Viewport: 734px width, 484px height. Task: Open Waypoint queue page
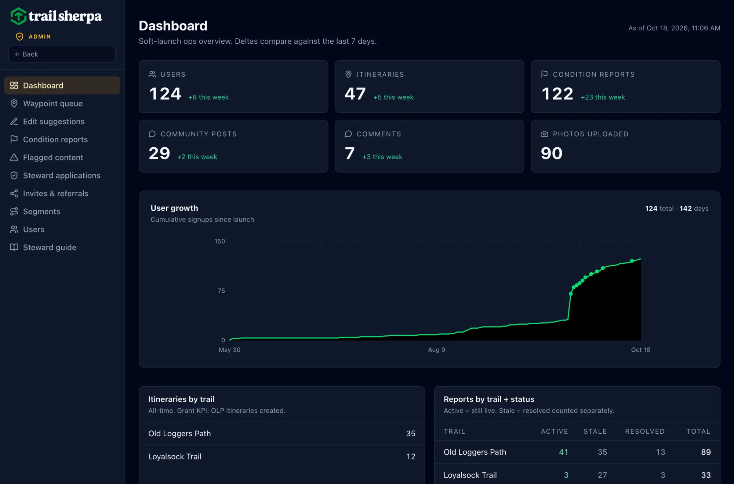point(62,103)
